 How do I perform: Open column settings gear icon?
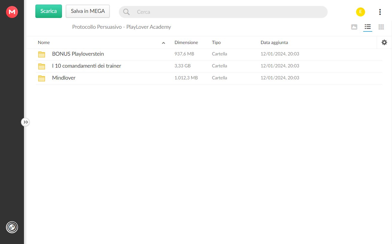384,43
